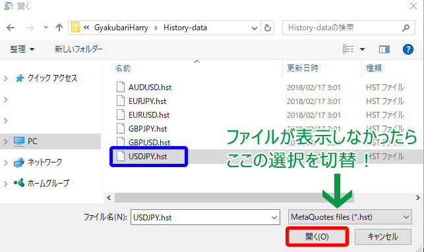Expand the ネットワーク node
424x252 pixels.
[6, 163]
